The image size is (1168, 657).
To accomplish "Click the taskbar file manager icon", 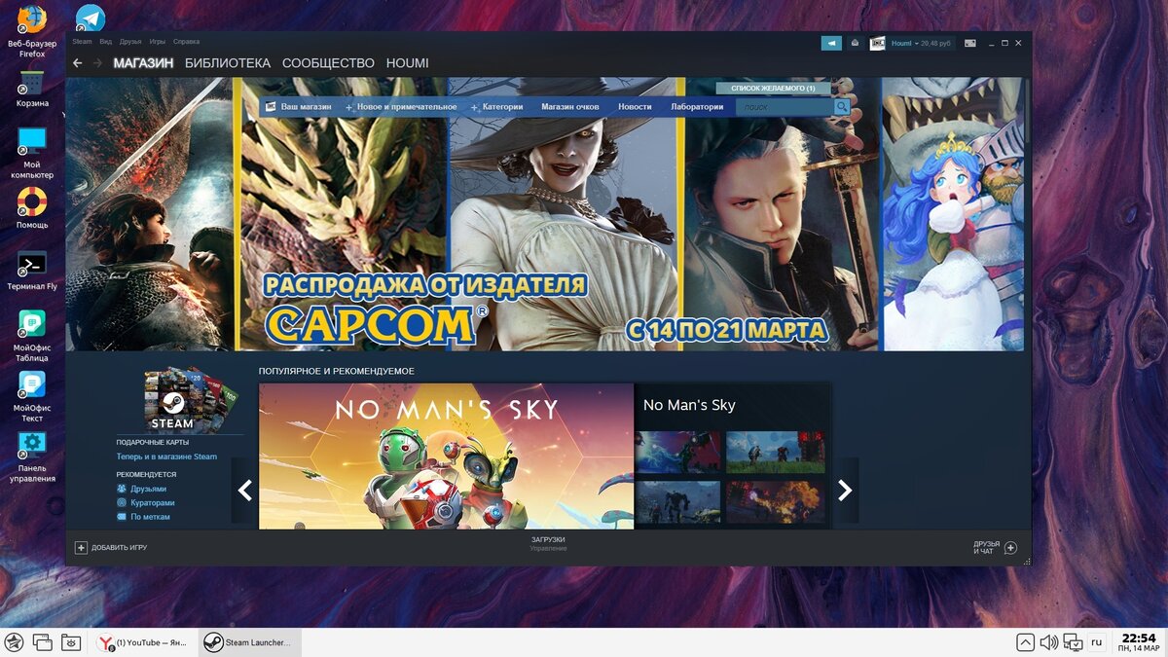I will [x=71, y=642].
